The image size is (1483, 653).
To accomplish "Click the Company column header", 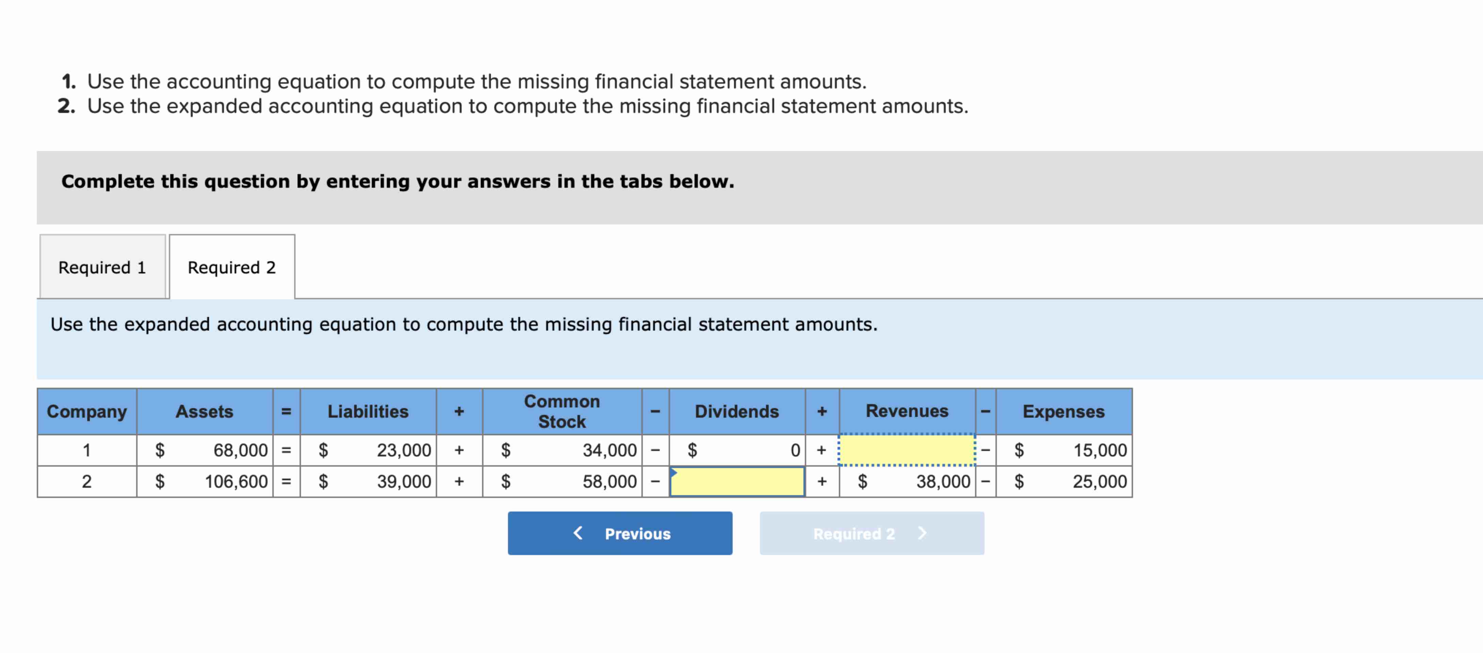I will click(x=86, y=411).
